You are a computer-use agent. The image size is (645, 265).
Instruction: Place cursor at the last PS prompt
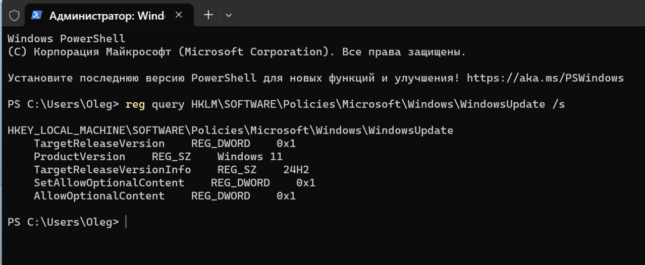(x=126, y=222)
